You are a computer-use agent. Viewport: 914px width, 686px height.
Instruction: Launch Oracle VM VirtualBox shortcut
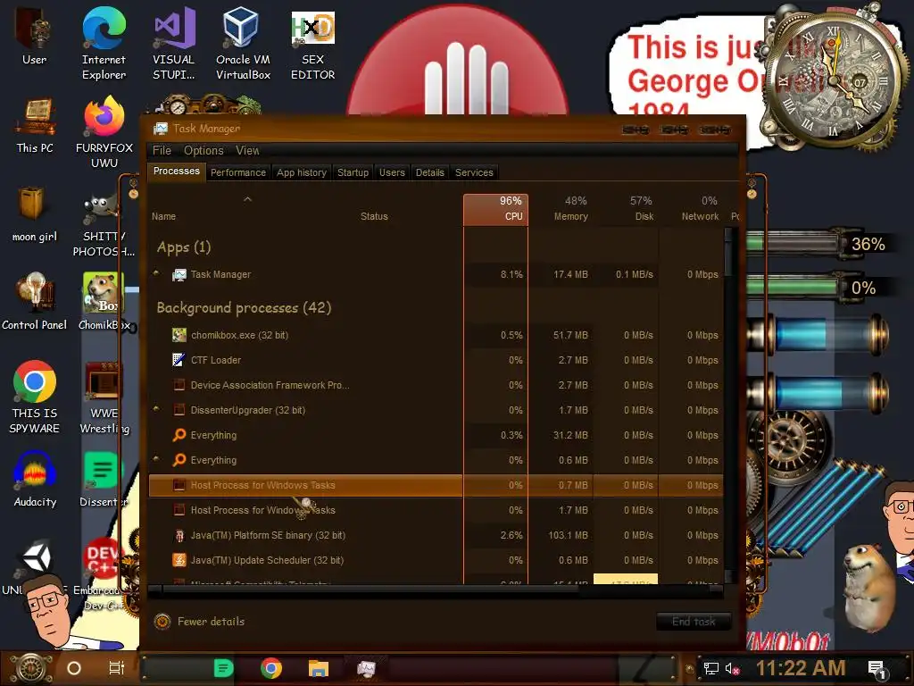coord(243,44)
